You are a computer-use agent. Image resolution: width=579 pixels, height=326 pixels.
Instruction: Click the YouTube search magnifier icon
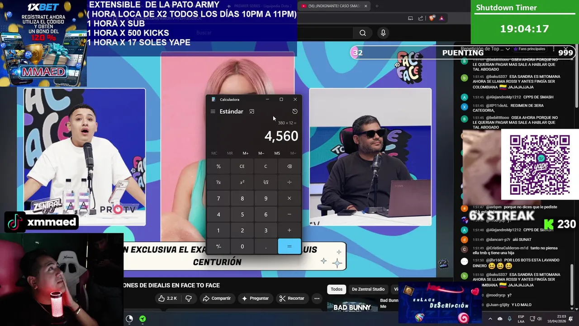coord(363,33)
